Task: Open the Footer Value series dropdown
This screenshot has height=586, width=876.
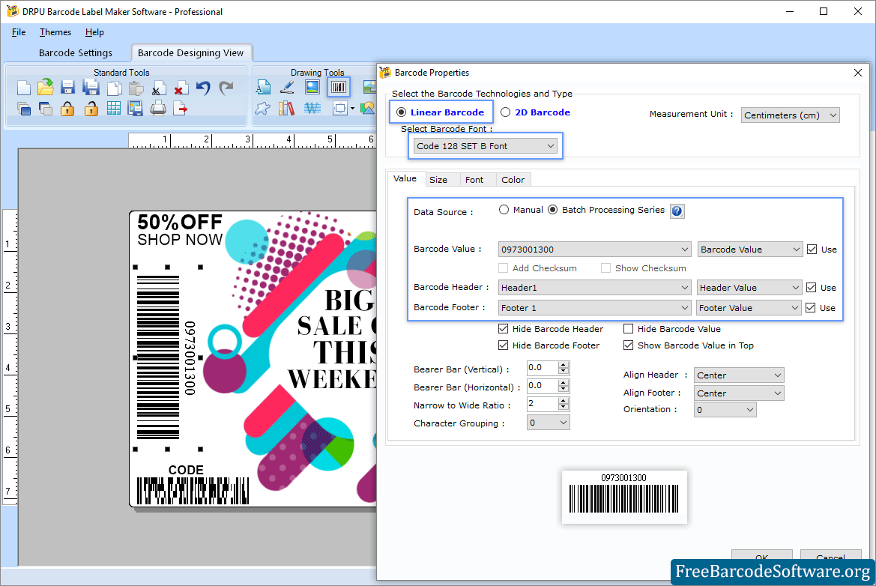Action: click(749, 308)
